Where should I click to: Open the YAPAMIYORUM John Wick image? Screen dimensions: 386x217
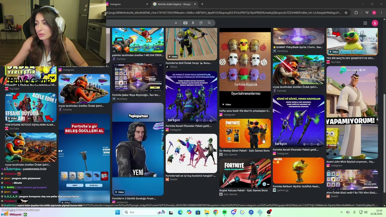[x=352, y=112]
